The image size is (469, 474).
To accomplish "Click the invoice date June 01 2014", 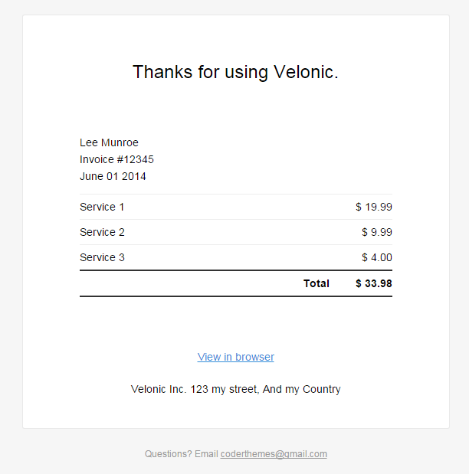I will pyautogui.click(x=113, y=176).
